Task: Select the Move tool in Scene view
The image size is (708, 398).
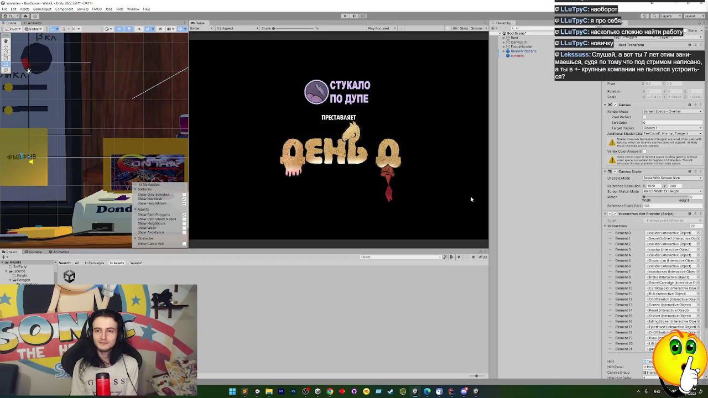Action: 6,47
